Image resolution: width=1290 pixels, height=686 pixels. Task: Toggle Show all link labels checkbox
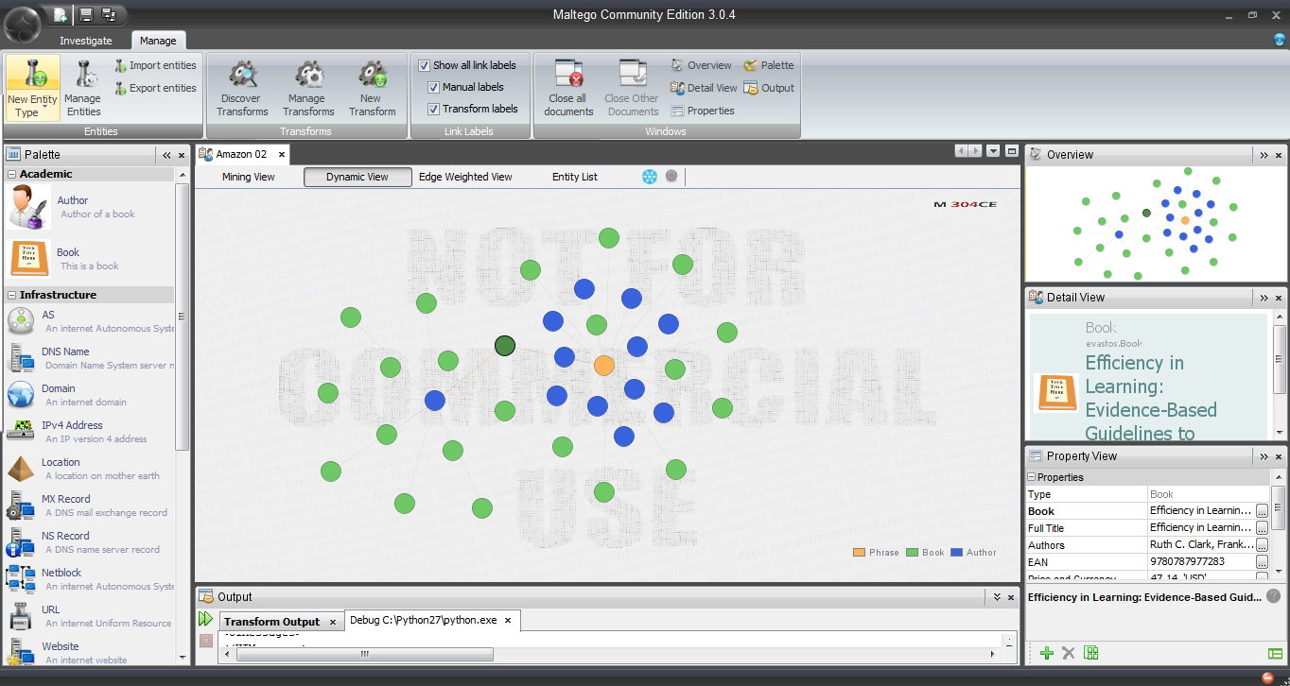coord(425,66)
